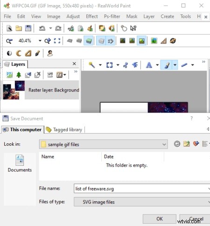Expand the brush tool dropdown arrow
The image size is (210, 226).
[x=175, y=65]
